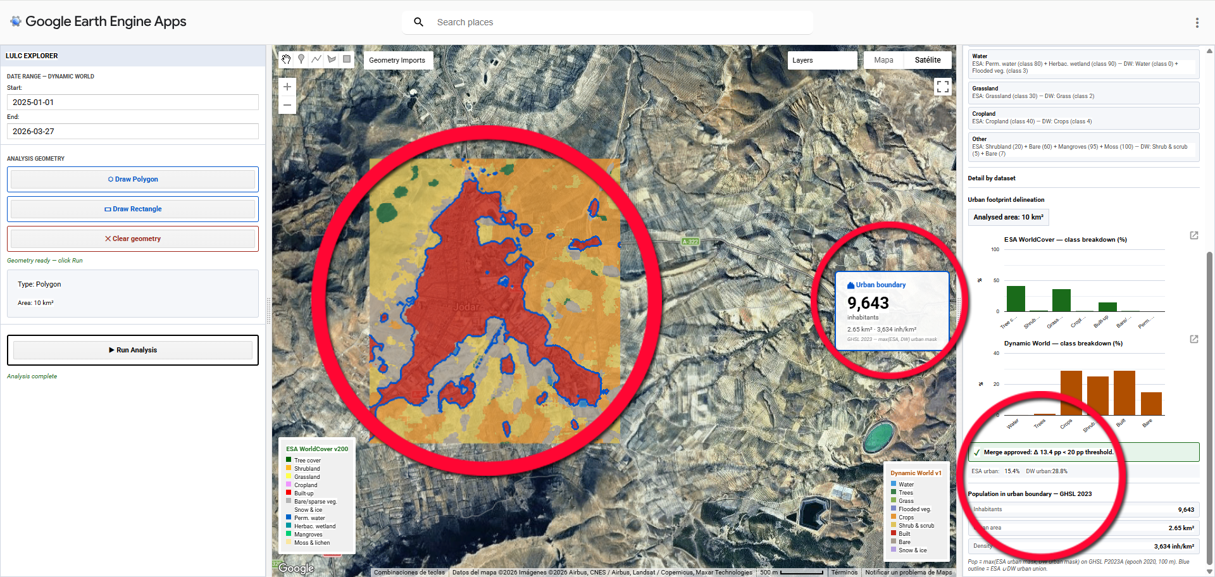Zoom in on the map

coord(287,87)
